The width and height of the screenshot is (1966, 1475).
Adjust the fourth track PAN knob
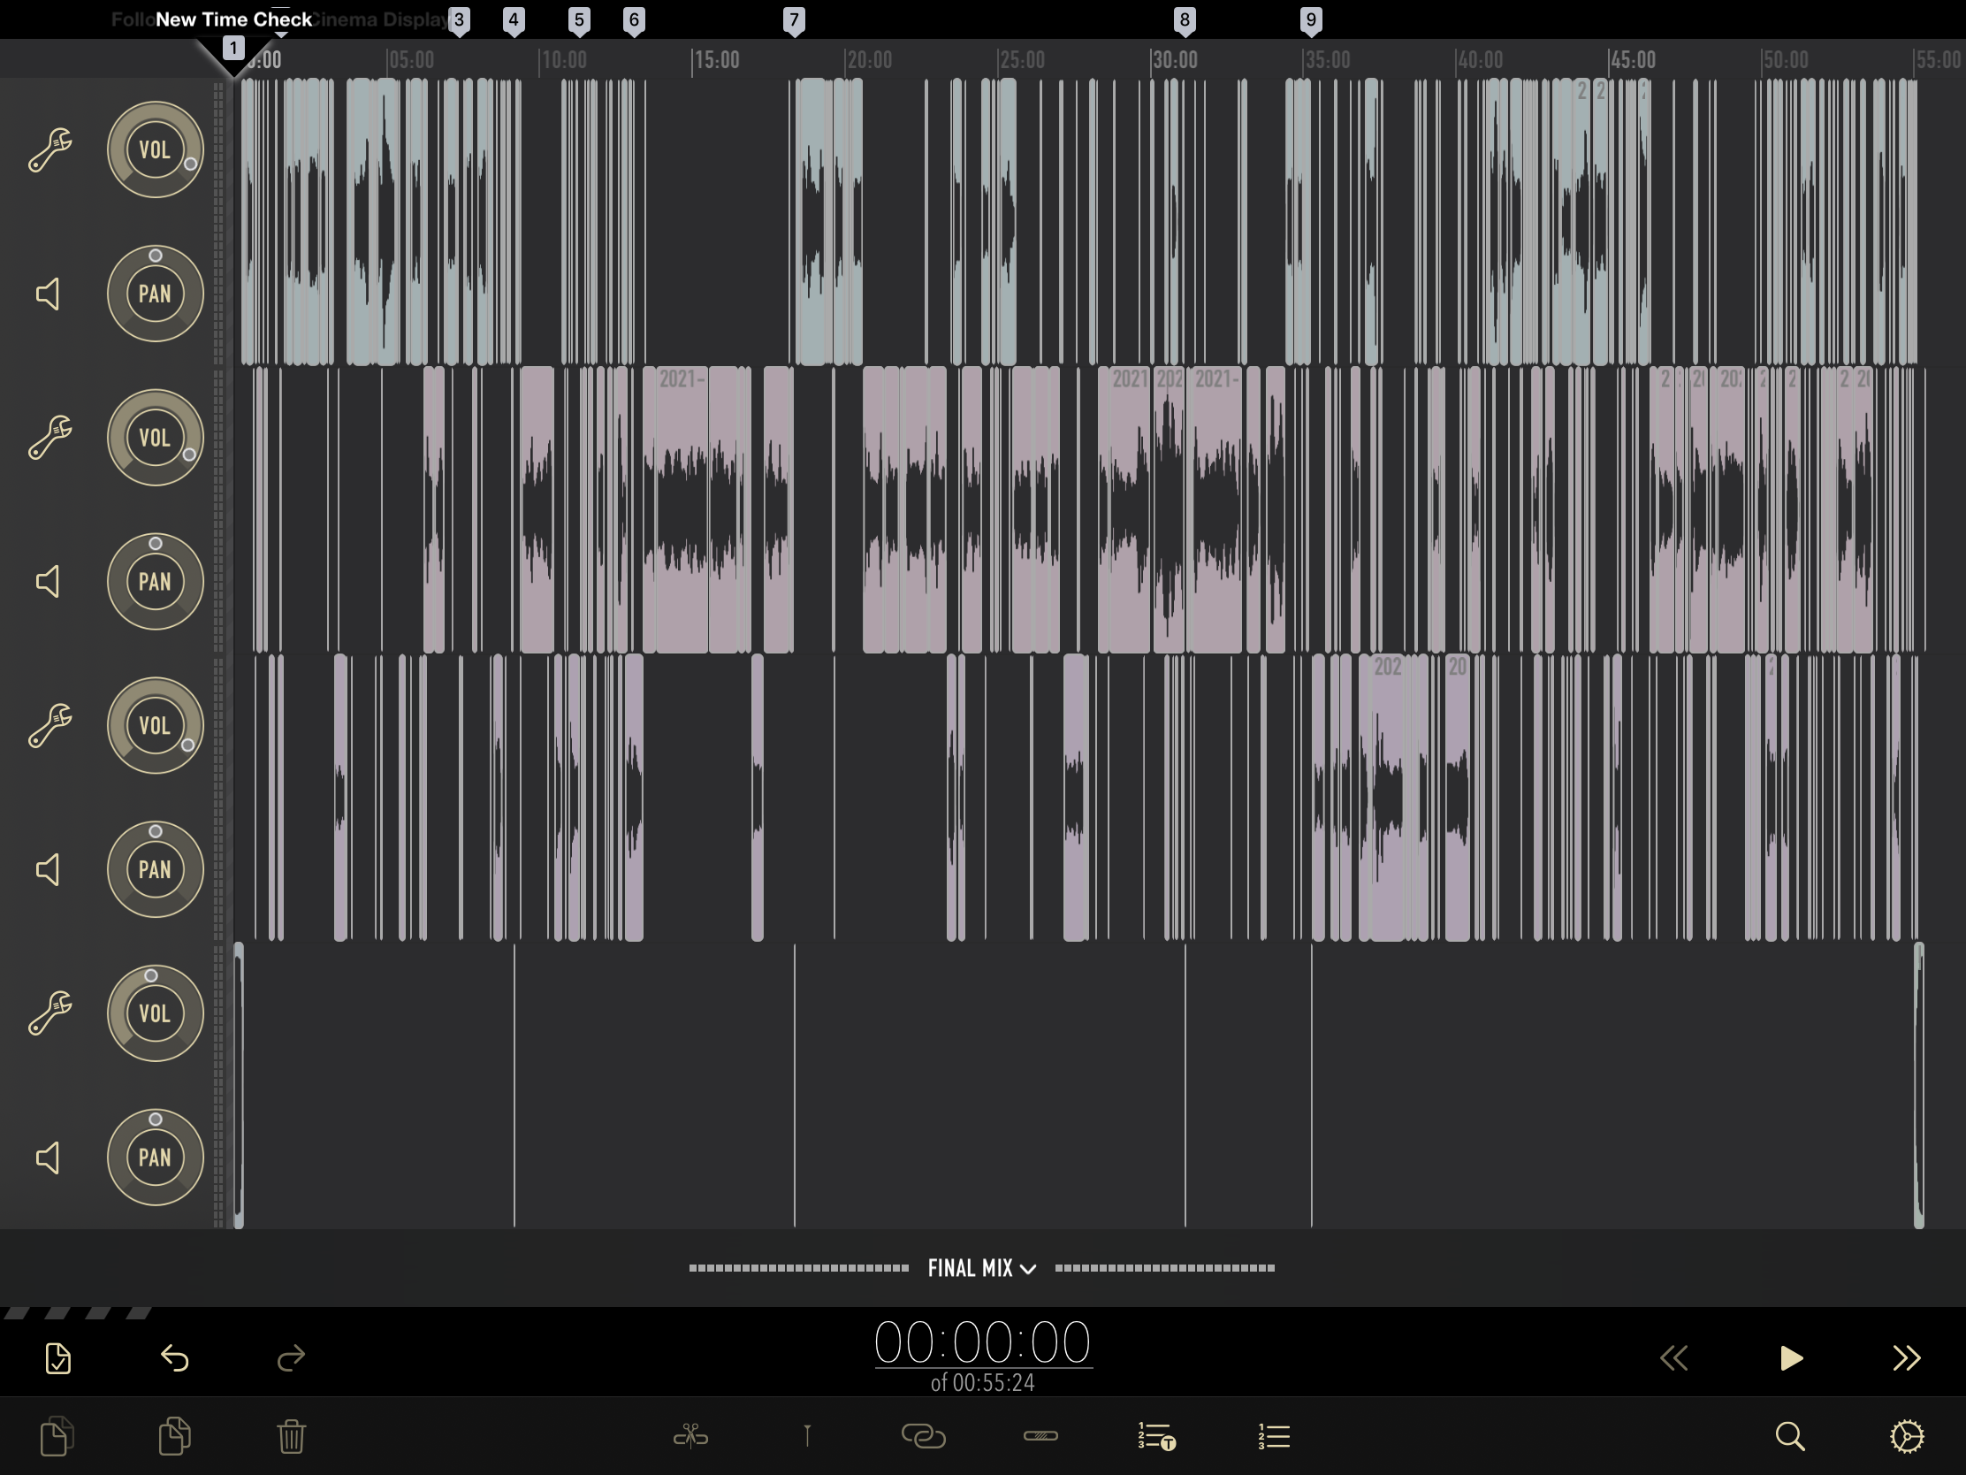(x=156, y=1158)
